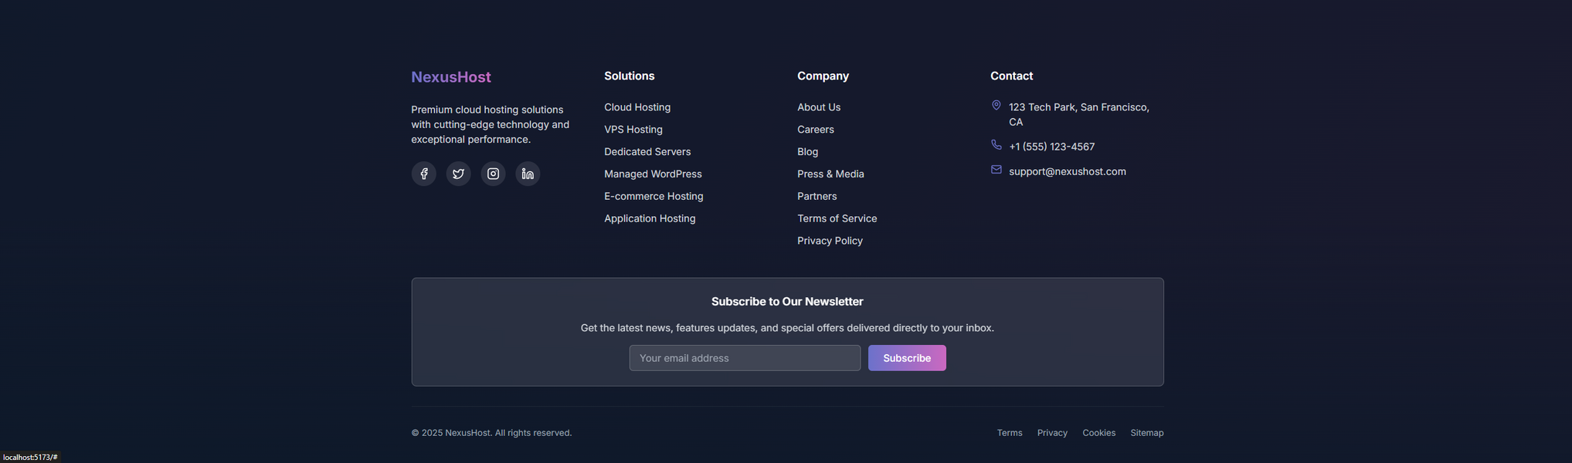Image resolution: width=1572 pixels, height=463 pixels.
Task: Click 'Subscribe to Our Newsletter' heading
Action: click(787, 302)
